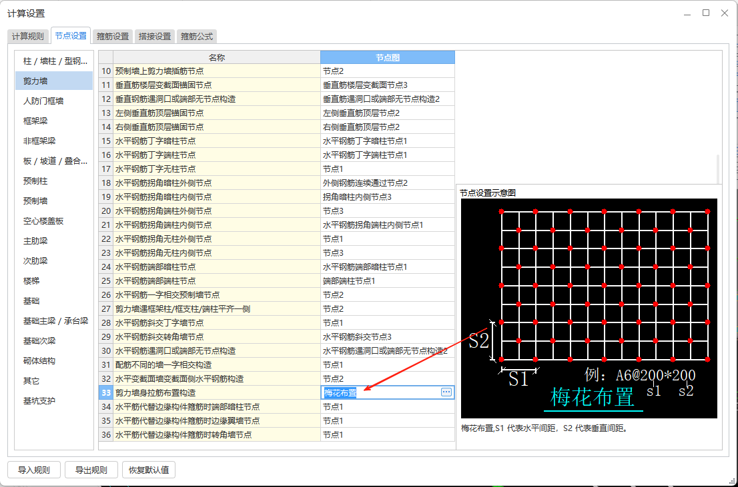
Task: Click the 端部端柱节点1 cell
Action: point(388,280)
